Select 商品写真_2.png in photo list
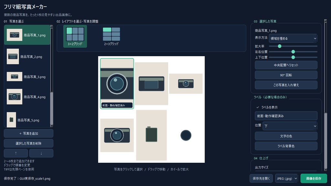This screenshot has height=186, width=331. coord(27,57)
